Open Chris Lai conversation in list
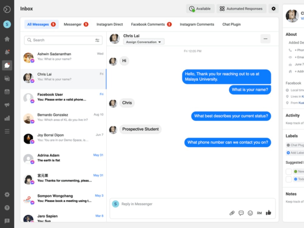This screenshot has height=228, width=304. click(x=63, y=78)
